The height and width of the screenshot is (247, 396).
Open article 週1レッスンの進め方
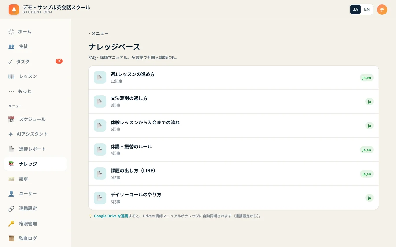(x=234, y=77)
